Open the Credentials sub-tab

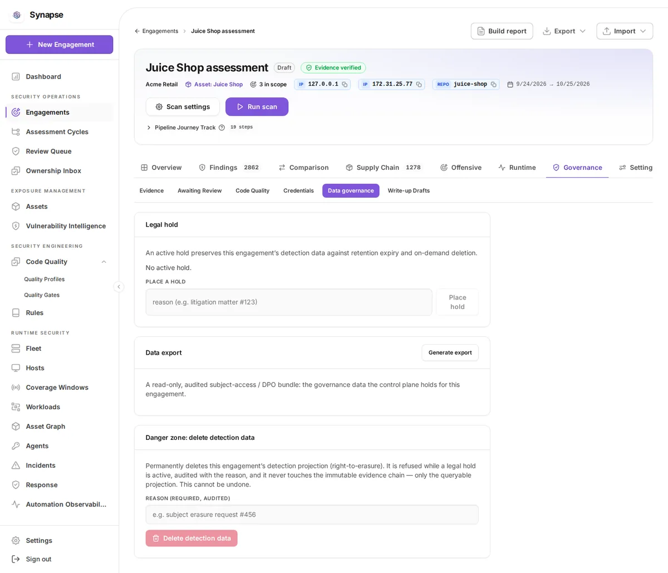coord(298,190)
